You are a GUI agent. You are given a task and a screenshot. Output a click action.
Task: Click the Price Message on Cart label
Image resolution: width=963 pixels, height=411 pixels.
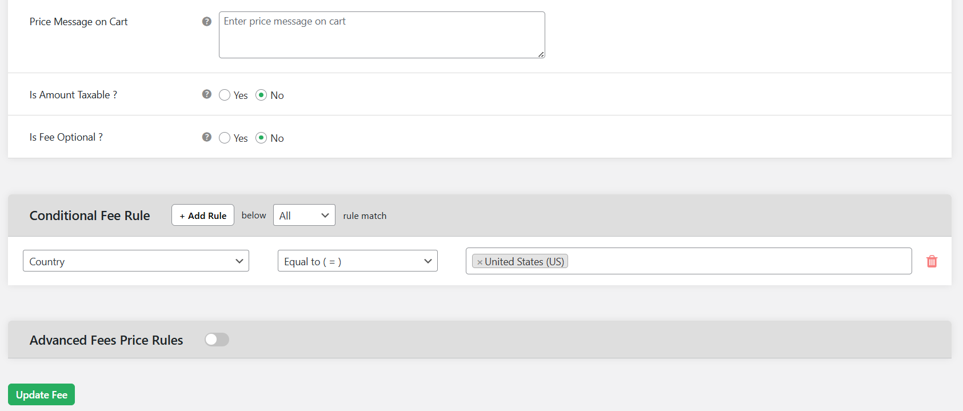tap(78, 22)
